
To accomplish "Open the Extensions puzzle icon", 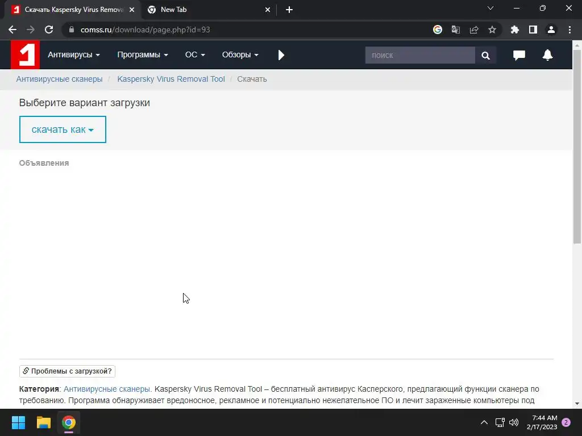I will (x=515, y=30).
